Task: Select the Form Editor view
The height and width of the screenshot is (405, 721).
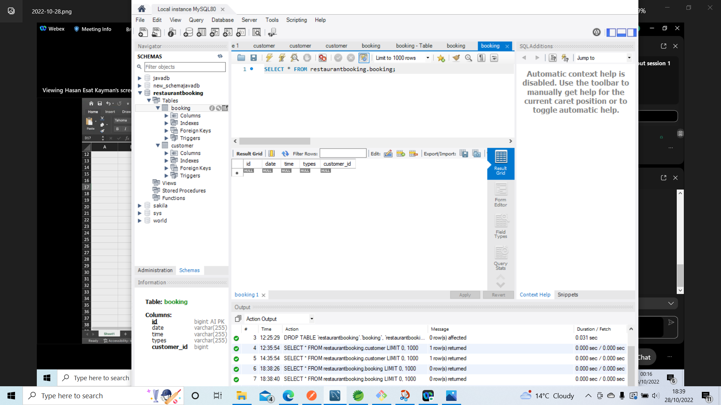Action: click(x=501, y=195)
